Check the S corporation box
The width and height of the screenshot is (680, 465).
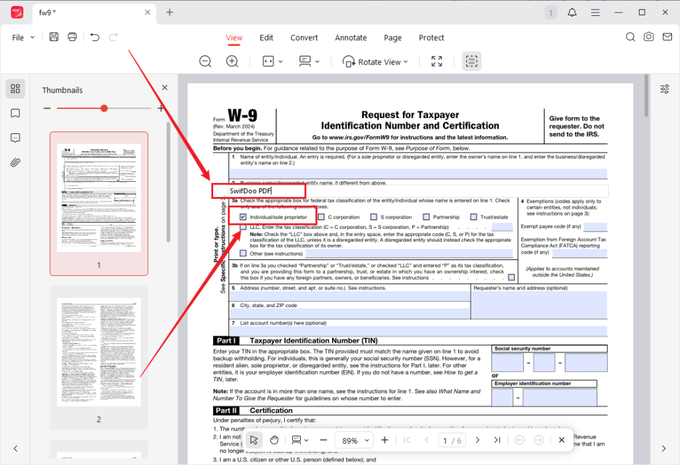tap(374, 217)
